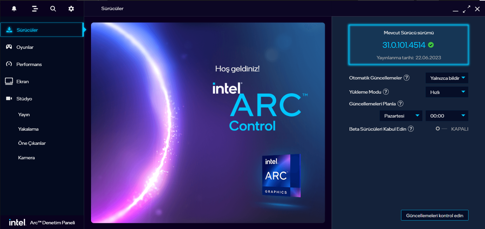Click the Performans gauge icon
485x229 pixels.
pyautogui.click(x=9, y=64)
